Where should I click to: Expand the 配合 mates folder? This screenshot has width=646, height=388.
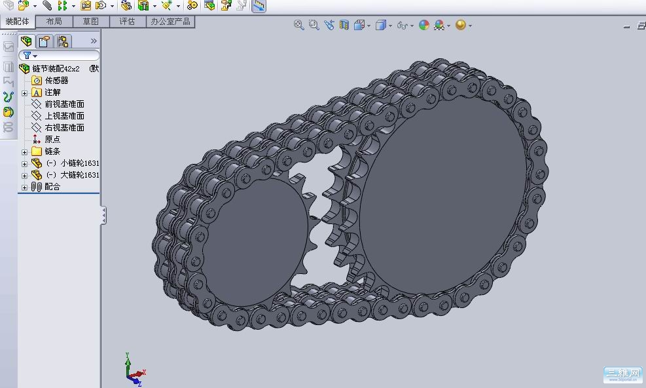(24, 187)
